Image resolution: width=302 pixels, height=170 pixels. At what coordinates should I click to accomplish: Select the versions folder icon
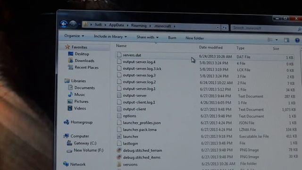(x=119, y=164)
